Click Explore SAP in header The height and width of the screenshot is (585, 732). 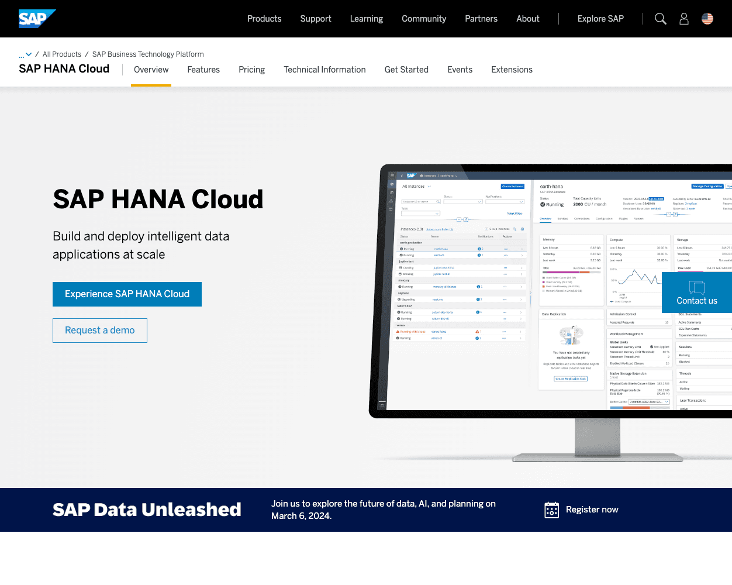click(600, 19)
